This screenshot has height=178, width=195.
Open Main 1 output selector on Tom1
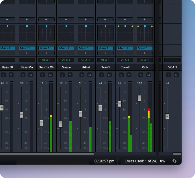coord(105,48)
